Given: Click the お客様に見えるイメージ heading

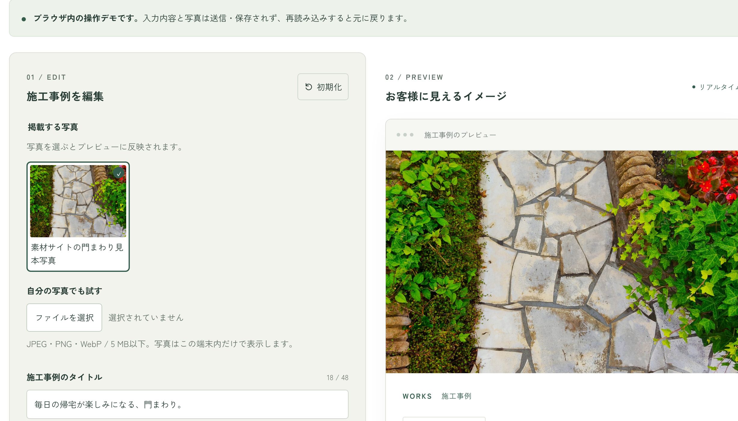Looking at the screenshot, I should (446, 96).
